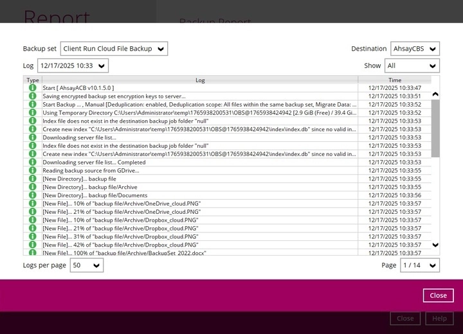
Task: Select log text 'Using Temporary Directory C:\Users\Administrator\temp'
Action: click(x=114, y=112)
